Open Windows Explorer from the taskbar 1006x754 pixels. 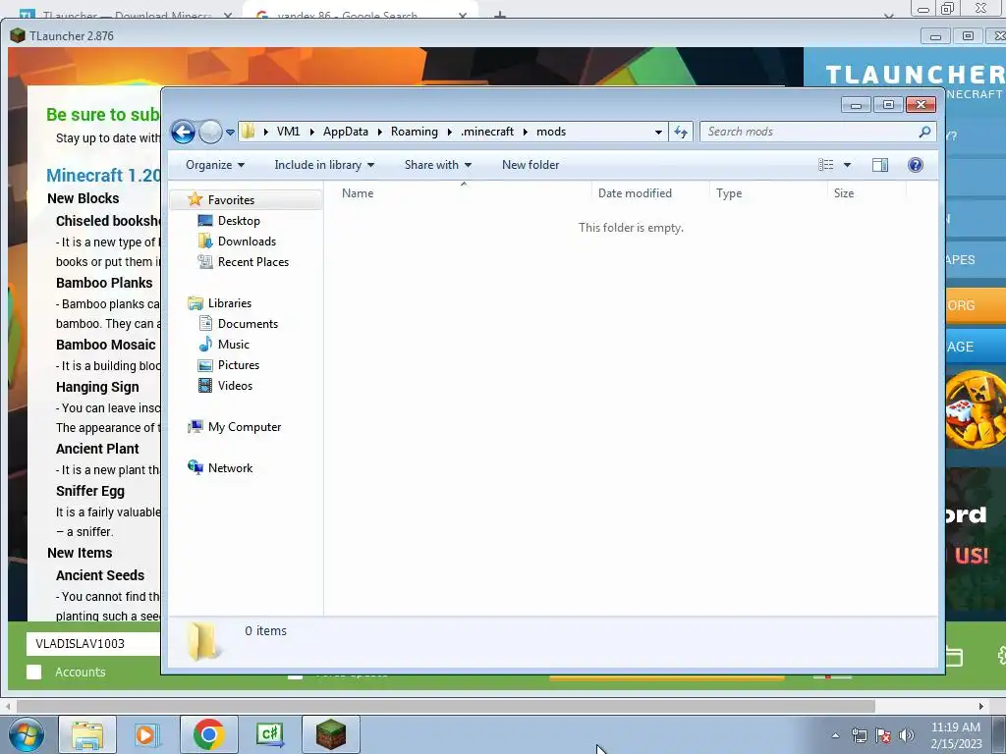point(87,734)
